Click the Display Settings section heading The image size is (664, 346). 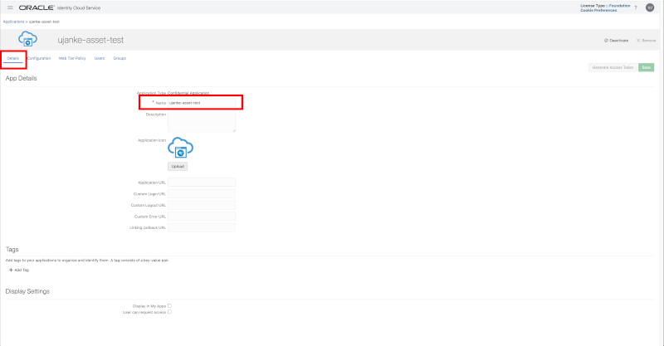(x=27, y=291)
